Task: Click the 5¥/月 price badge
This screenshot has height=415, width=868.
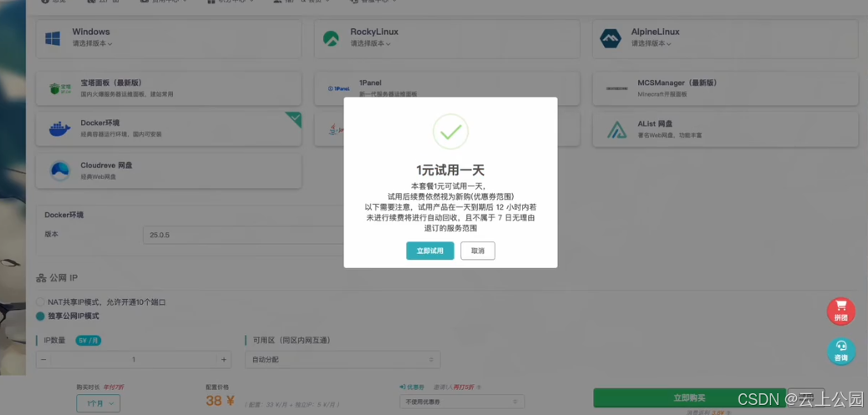Action: click(88, 341)
